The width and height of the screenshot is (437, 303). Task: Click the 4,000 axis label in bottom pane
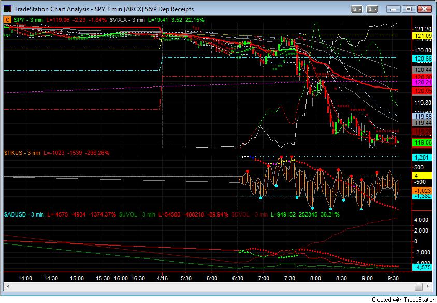(x=421, y=220)
